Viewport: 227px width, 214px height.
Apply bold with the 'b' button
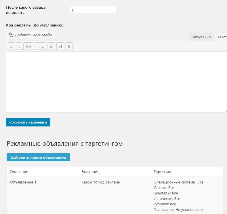tap(11, 46)
